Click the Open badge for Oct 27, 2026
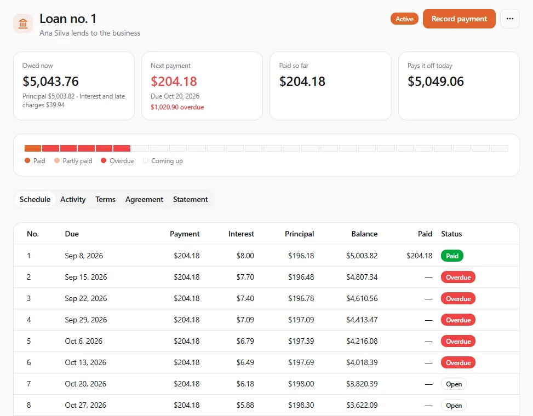 [454, 406]
